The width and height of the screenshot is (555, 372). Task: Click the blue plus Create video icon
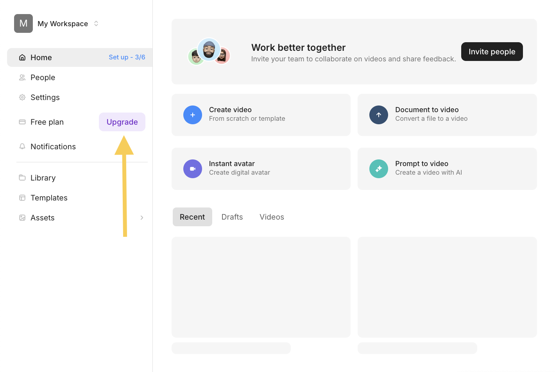[x=193, y=115]
